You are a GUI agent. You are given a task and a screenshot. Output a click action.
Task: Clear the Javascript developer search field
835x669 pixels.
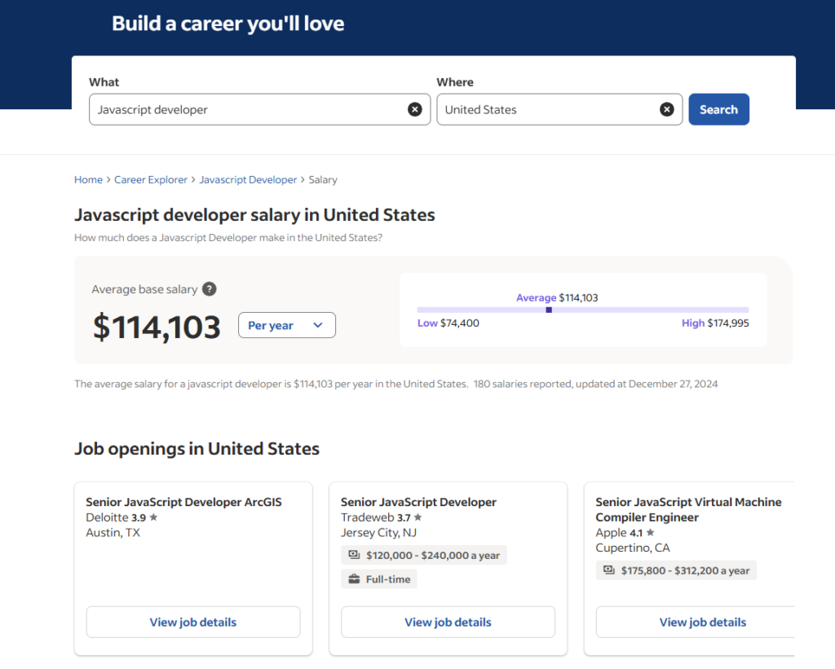click(x=415, y=110)
